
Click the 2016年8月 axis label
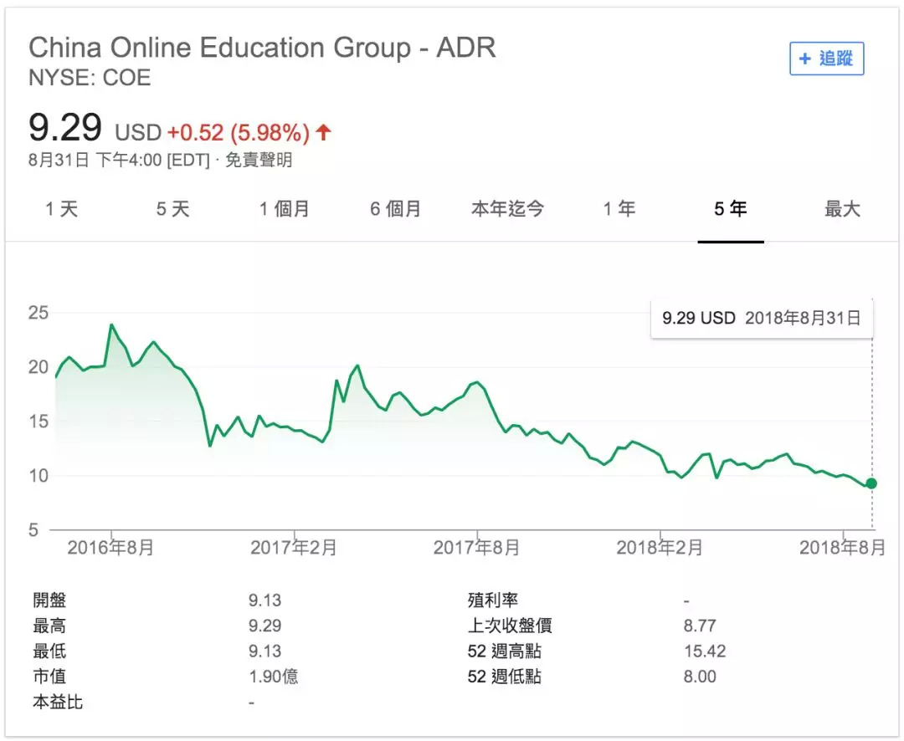[110, 548]
